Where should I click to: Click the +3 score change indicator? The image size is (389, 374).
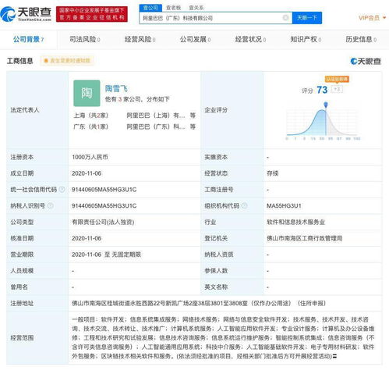(337, 89)
